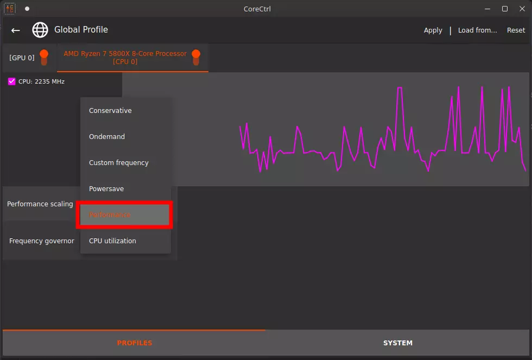Click the Apply button
The height and width of the screenshot is (360, 532).
[x=433, y=30]
